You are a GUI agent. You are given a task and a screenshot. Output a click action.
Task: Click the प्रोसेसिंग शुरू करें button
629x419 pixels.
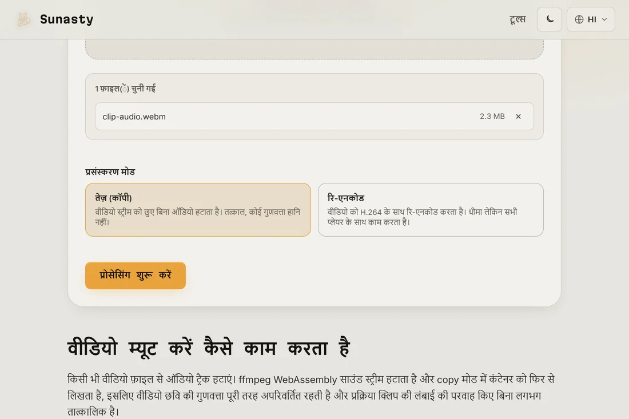136,276
